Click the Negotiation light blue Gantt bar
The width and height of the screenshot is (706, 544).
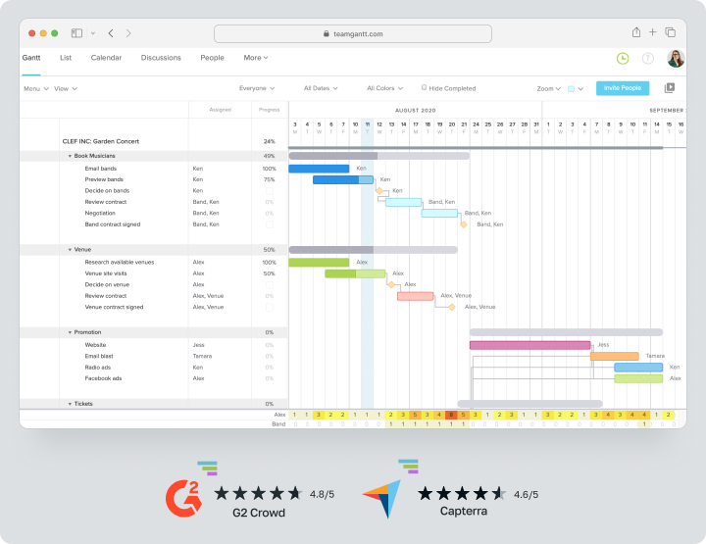click(x=439, y=214)
